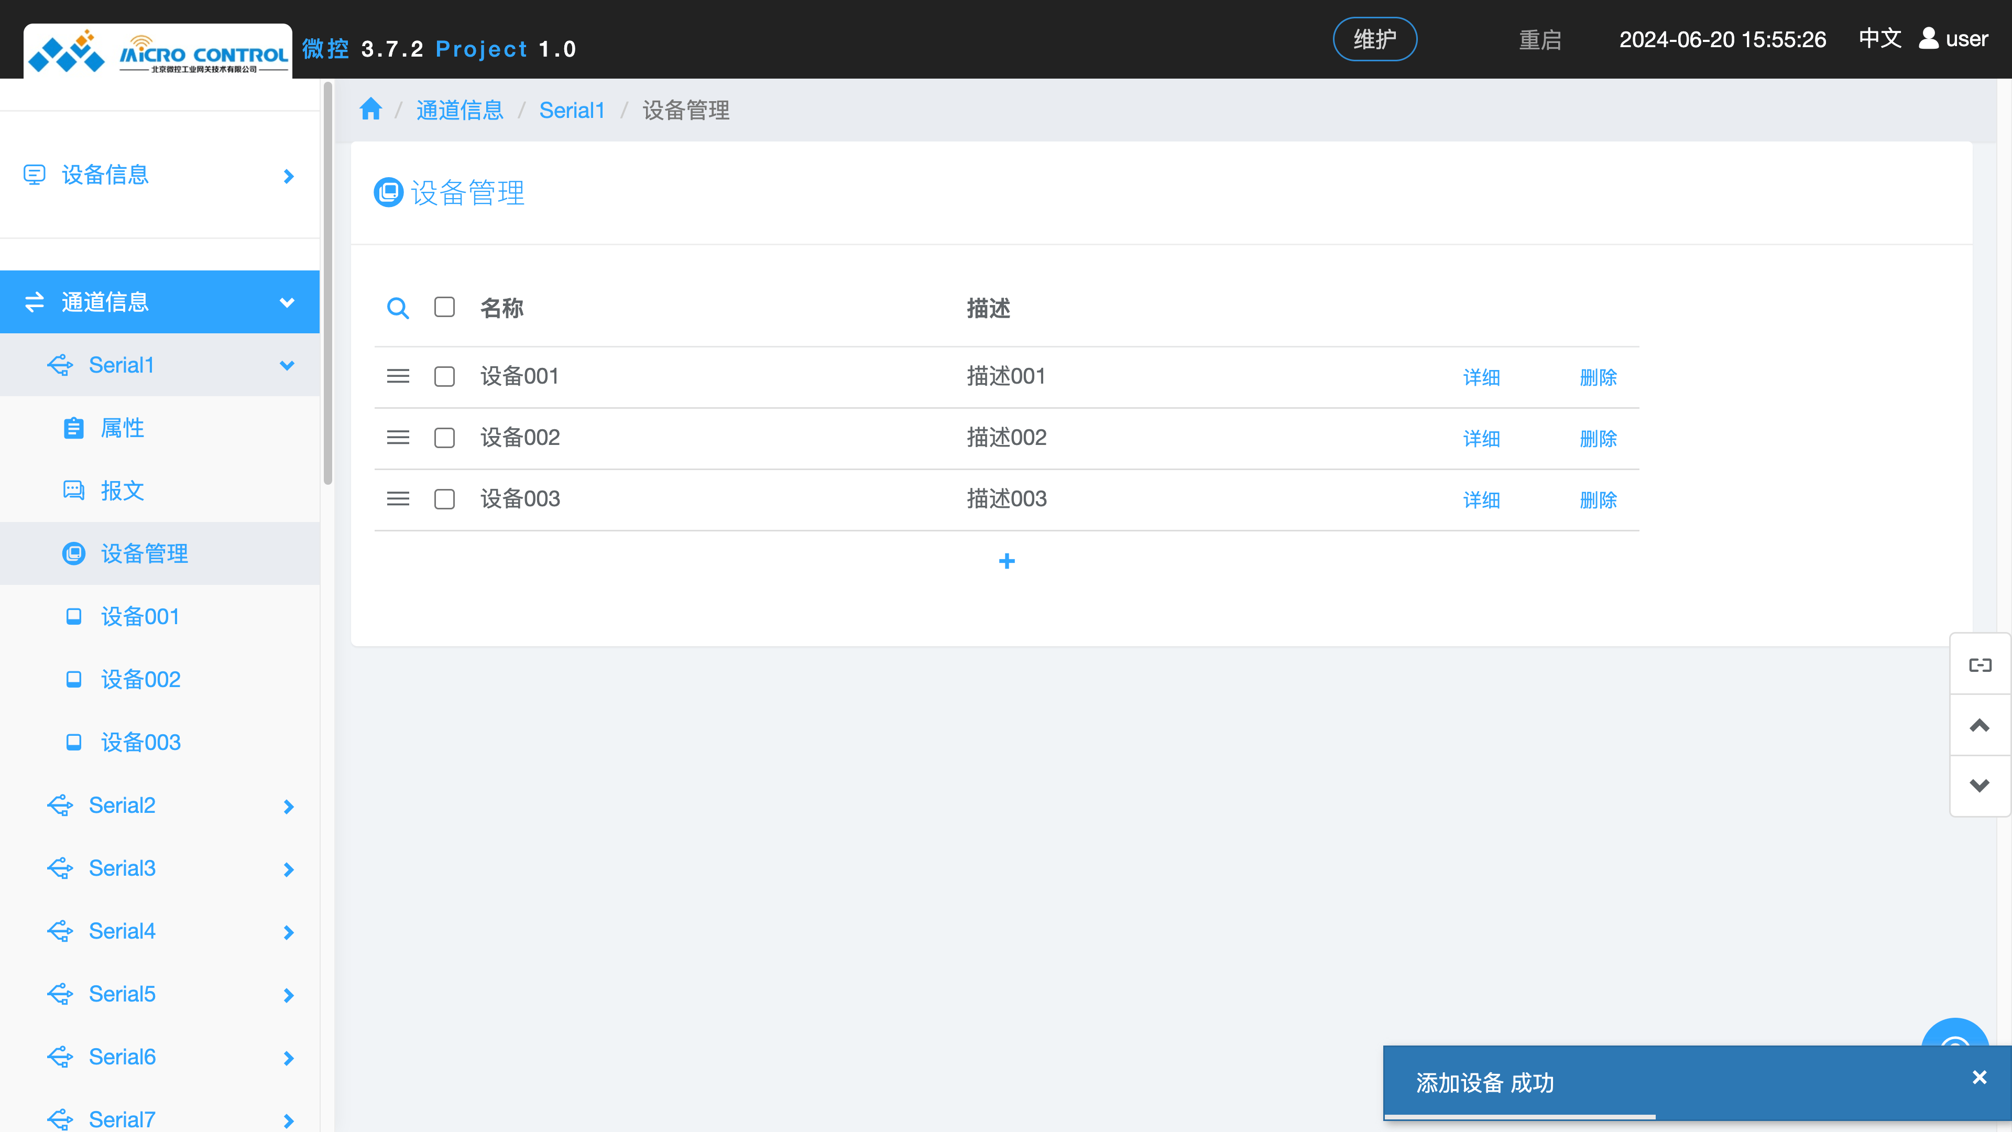2012x1132 pixels.
Task: Open 设备信息 menu in sidebar
Action: [x=105, y=175]
